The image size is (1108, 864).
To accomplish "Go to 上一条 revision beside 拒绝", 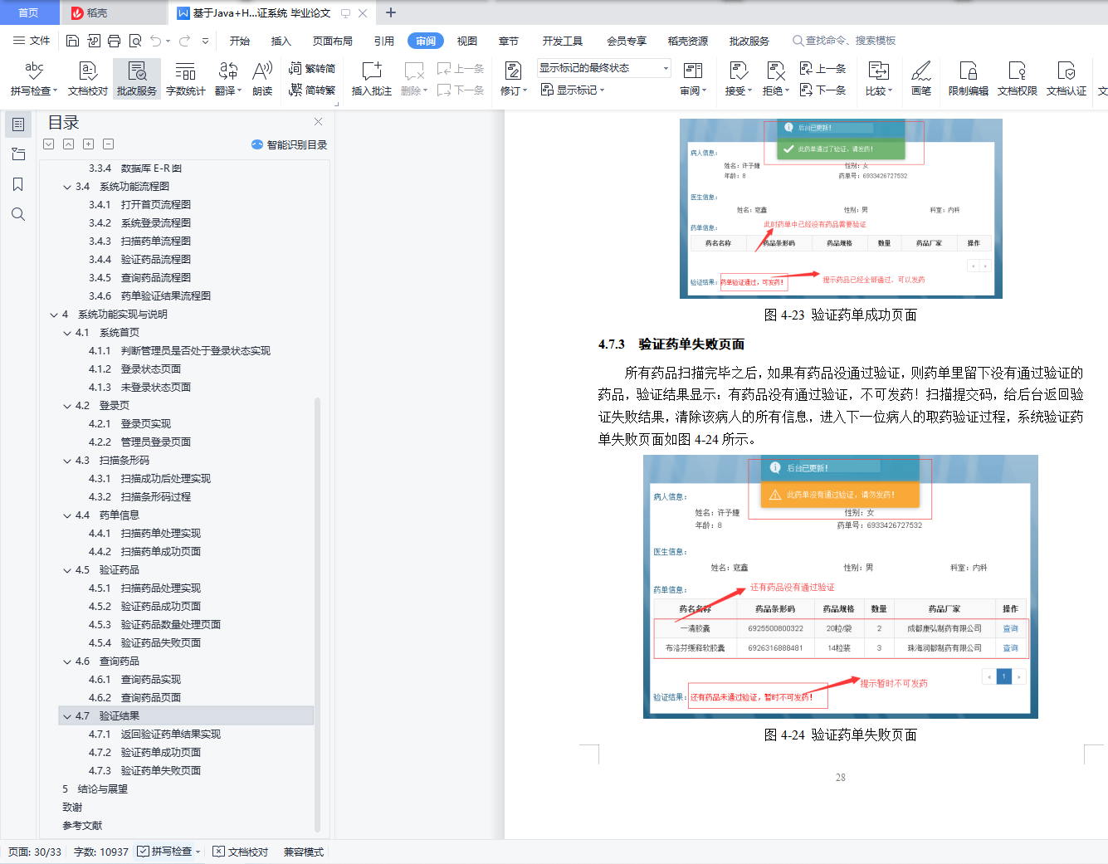I will coord(822,69).
